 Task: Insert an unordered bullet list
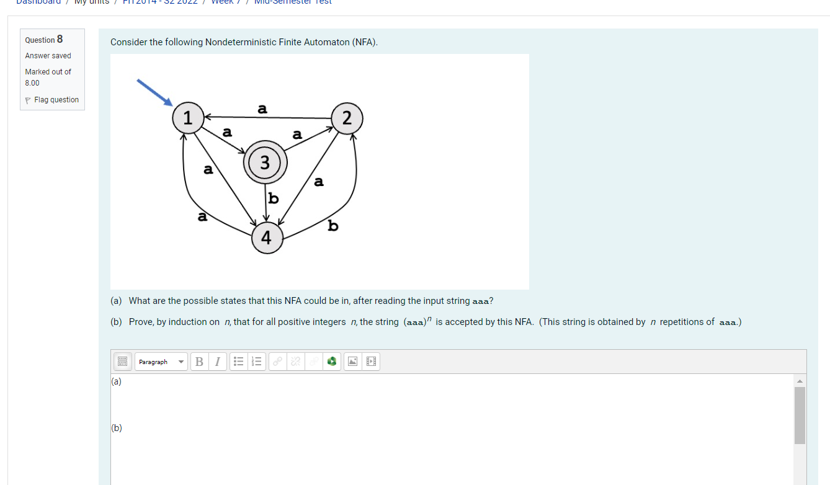(238, 362)
